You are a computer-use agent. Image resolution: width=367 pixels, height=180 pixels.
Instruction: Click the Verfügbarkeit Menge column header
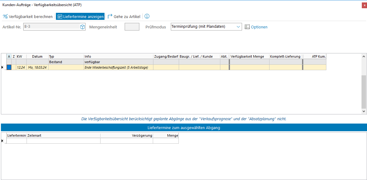[249, 56]
